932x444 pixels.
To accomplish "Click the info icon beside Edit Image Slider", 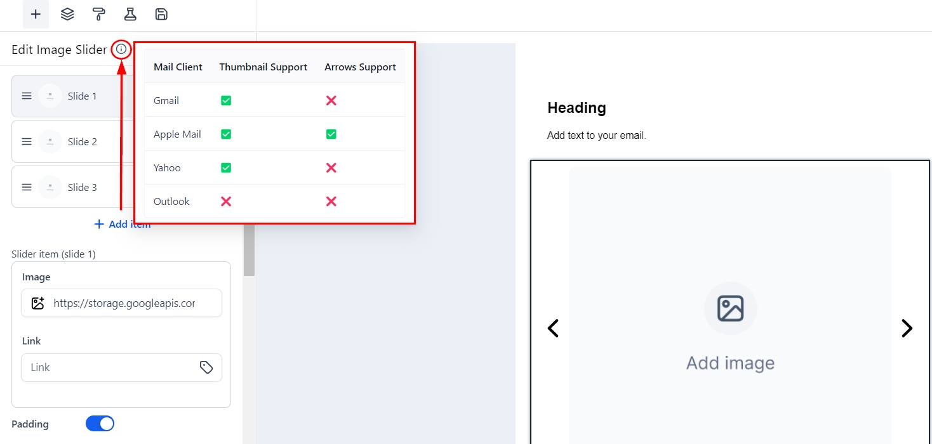I will [x=121, y=49].
